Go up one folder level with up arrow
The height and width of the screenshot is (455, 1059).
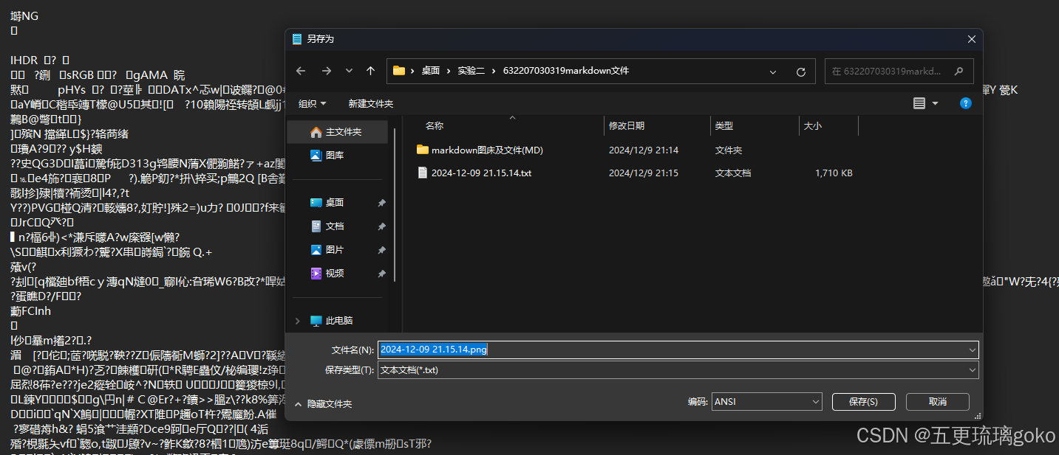pos(370,72)
